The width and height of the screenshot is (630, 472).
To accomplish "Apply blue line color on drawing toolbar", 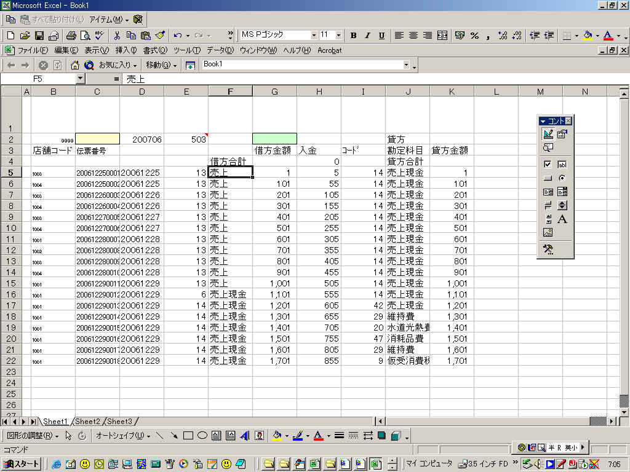I will pyautogui.click(x=297, y=436).
